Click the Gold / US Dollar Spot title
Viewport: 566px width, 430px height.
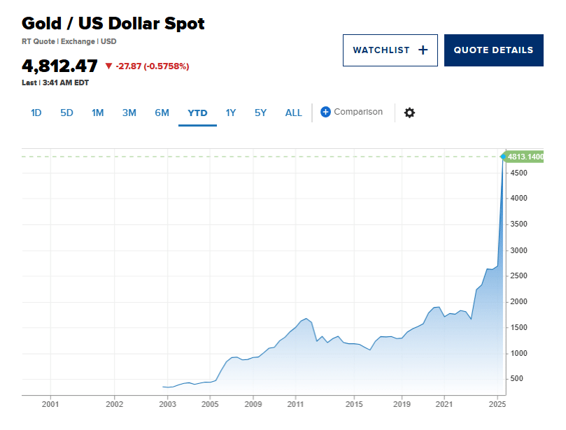point(113,23)
